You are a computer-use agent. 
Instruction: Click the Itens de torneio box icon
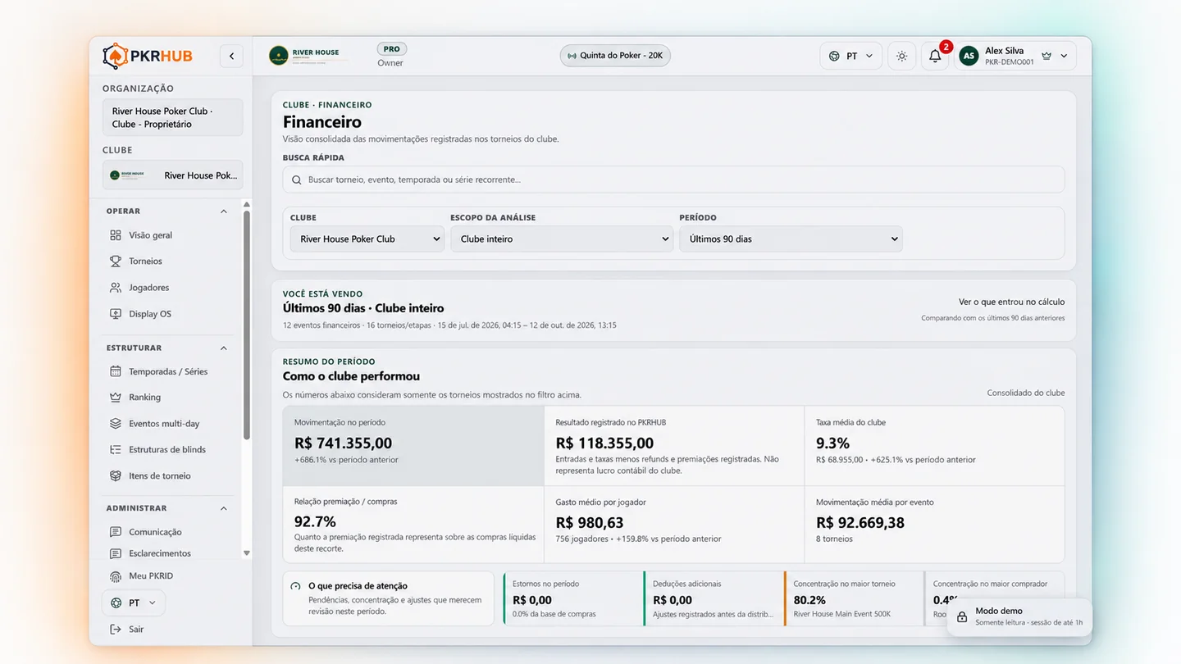tap(116, 476)
